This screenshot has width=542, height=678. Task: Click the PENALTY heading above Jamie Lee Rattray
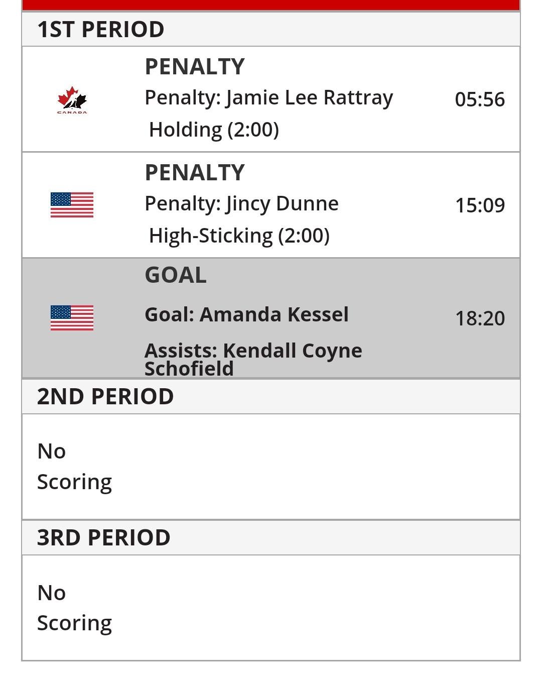coord(195,66)
